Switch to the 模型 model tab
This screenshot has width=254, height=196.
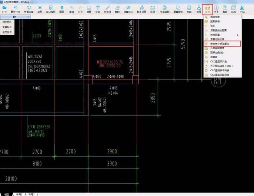tap(7, 195)
